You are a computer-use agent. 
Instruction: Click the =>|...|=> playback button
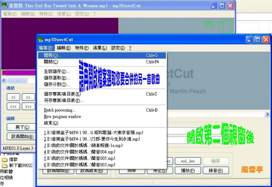click(x=188, y=161)
